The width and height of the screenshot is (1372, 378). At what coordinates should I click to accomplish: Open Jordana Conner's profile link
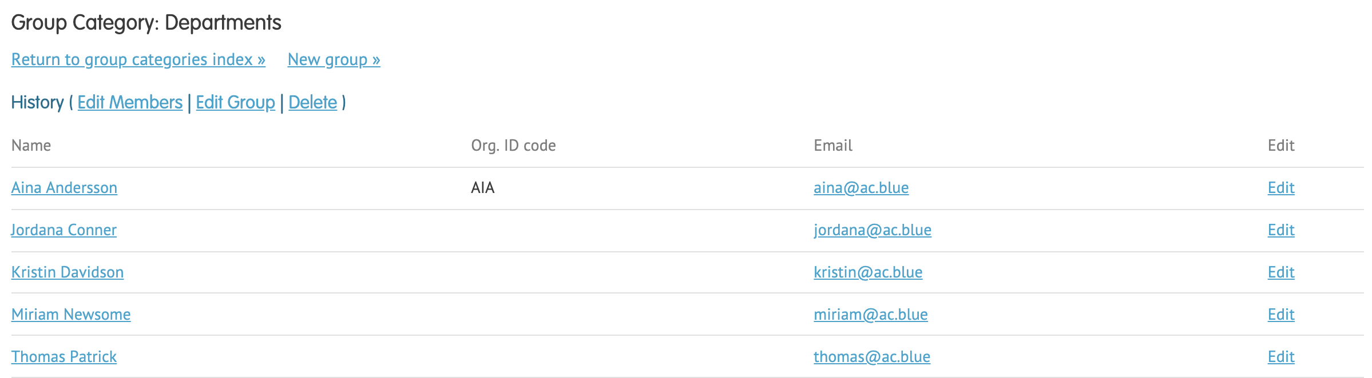[x=64, y=230]
